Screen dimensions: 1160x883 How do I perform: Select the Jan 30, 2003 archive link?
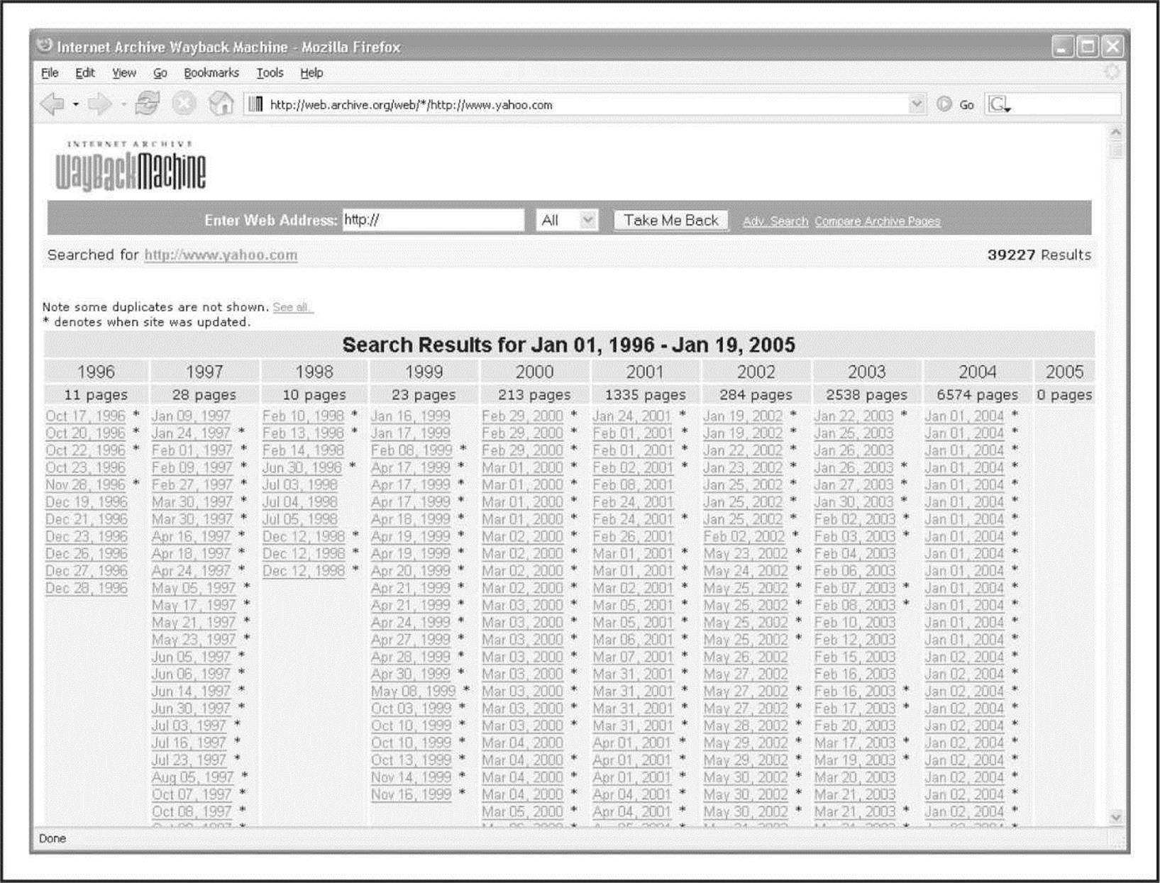854,502
